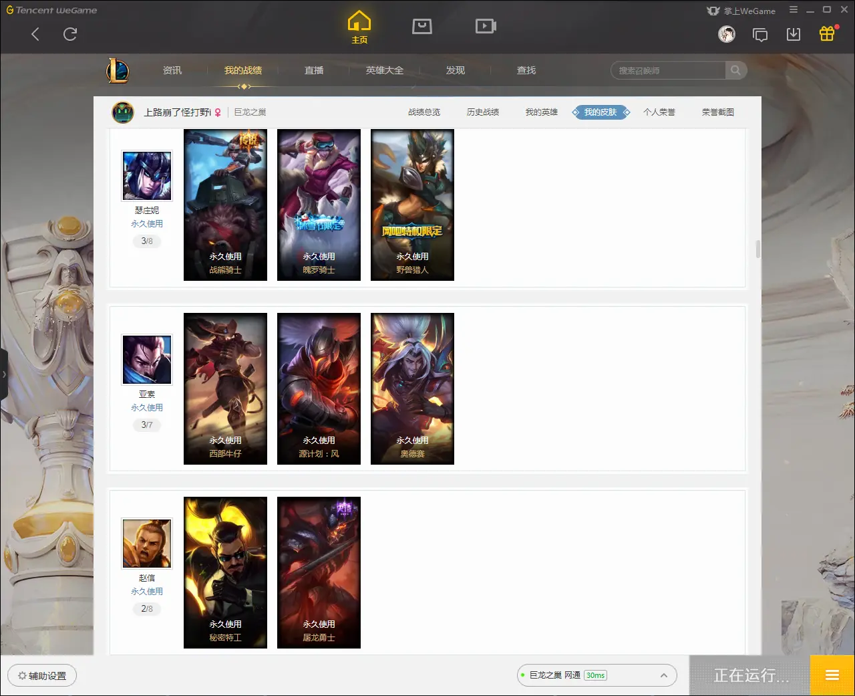Open the user avatar in top right
Screen dimensions: 855x696
[x=727, y=34]
